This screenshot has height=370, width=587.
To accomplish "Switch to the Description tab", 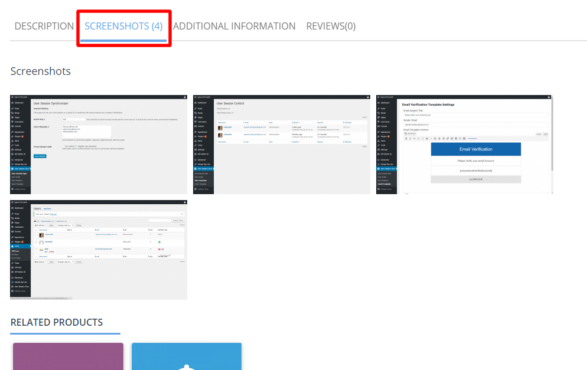I will tap(44, 27).
